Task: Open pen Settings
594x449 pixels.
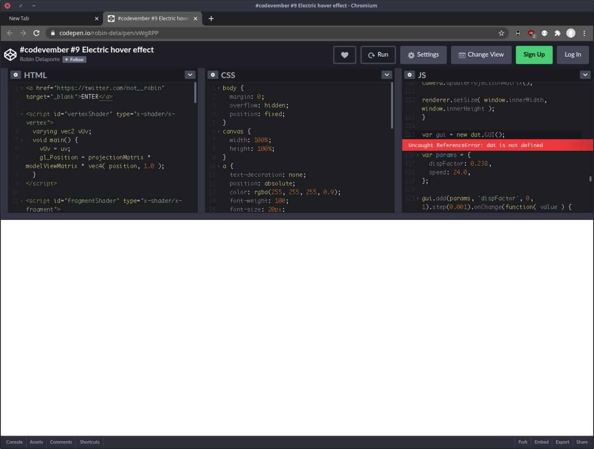Action: click(x=423, y=55)
